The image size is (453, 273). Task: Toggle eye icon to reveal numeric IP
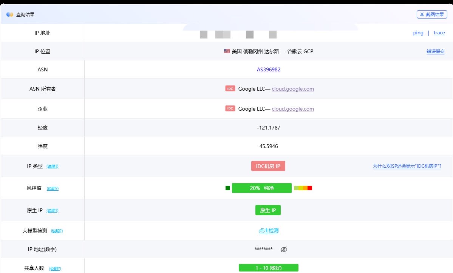(284, 249)
